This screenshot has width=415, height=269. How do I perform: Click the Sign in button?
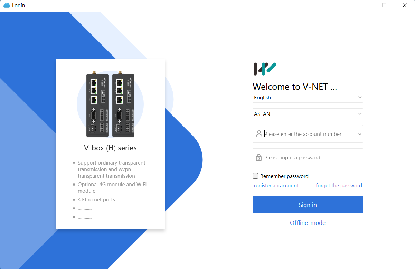pyautogui.click(x=308, y=205)
